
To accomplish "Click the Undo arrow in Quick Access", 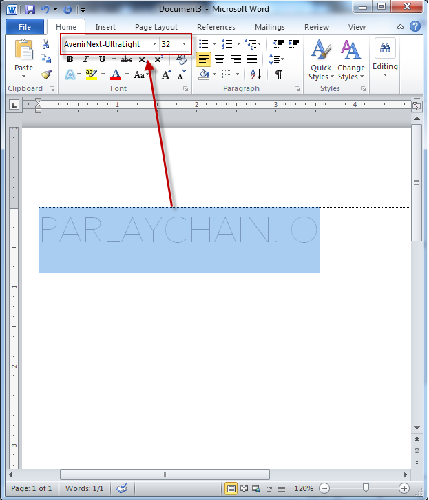I will point(45,10).
